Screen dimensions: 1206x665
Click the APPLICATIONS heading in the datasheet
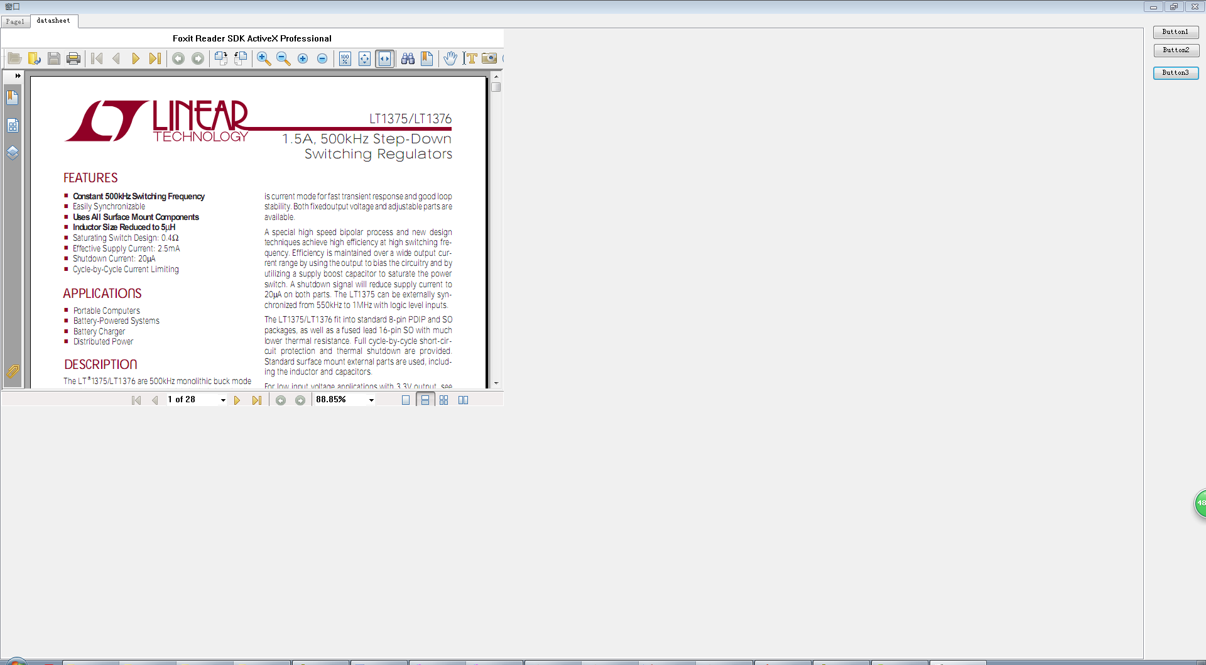coord(102,294)
